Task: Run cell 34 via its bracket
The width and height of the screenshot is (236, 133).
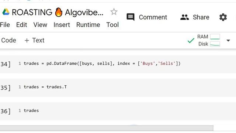Action: click(x=6, y=64)
